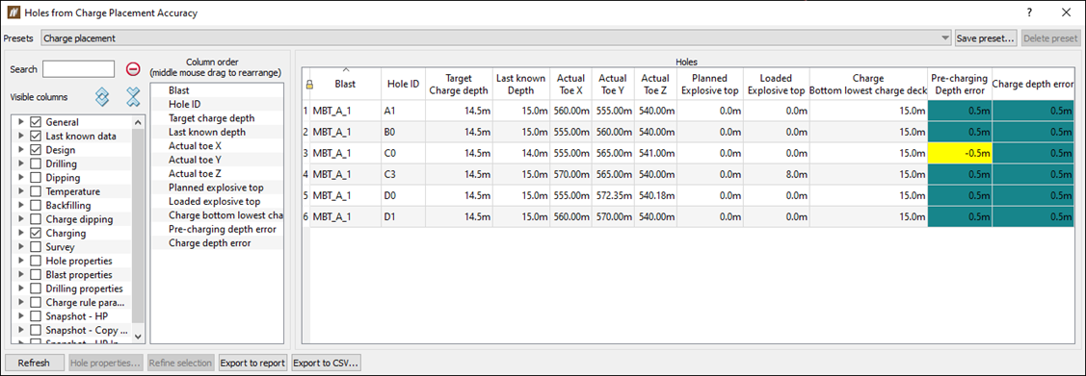Click Hole ID cell A1
Screen dimensions: 1086x376
403,111
